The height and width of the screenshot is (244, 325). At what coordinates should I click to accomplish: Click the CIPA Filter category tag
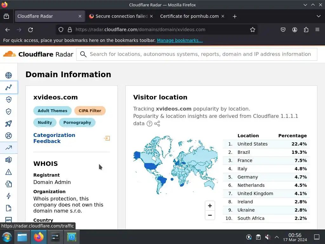(90, 111)
